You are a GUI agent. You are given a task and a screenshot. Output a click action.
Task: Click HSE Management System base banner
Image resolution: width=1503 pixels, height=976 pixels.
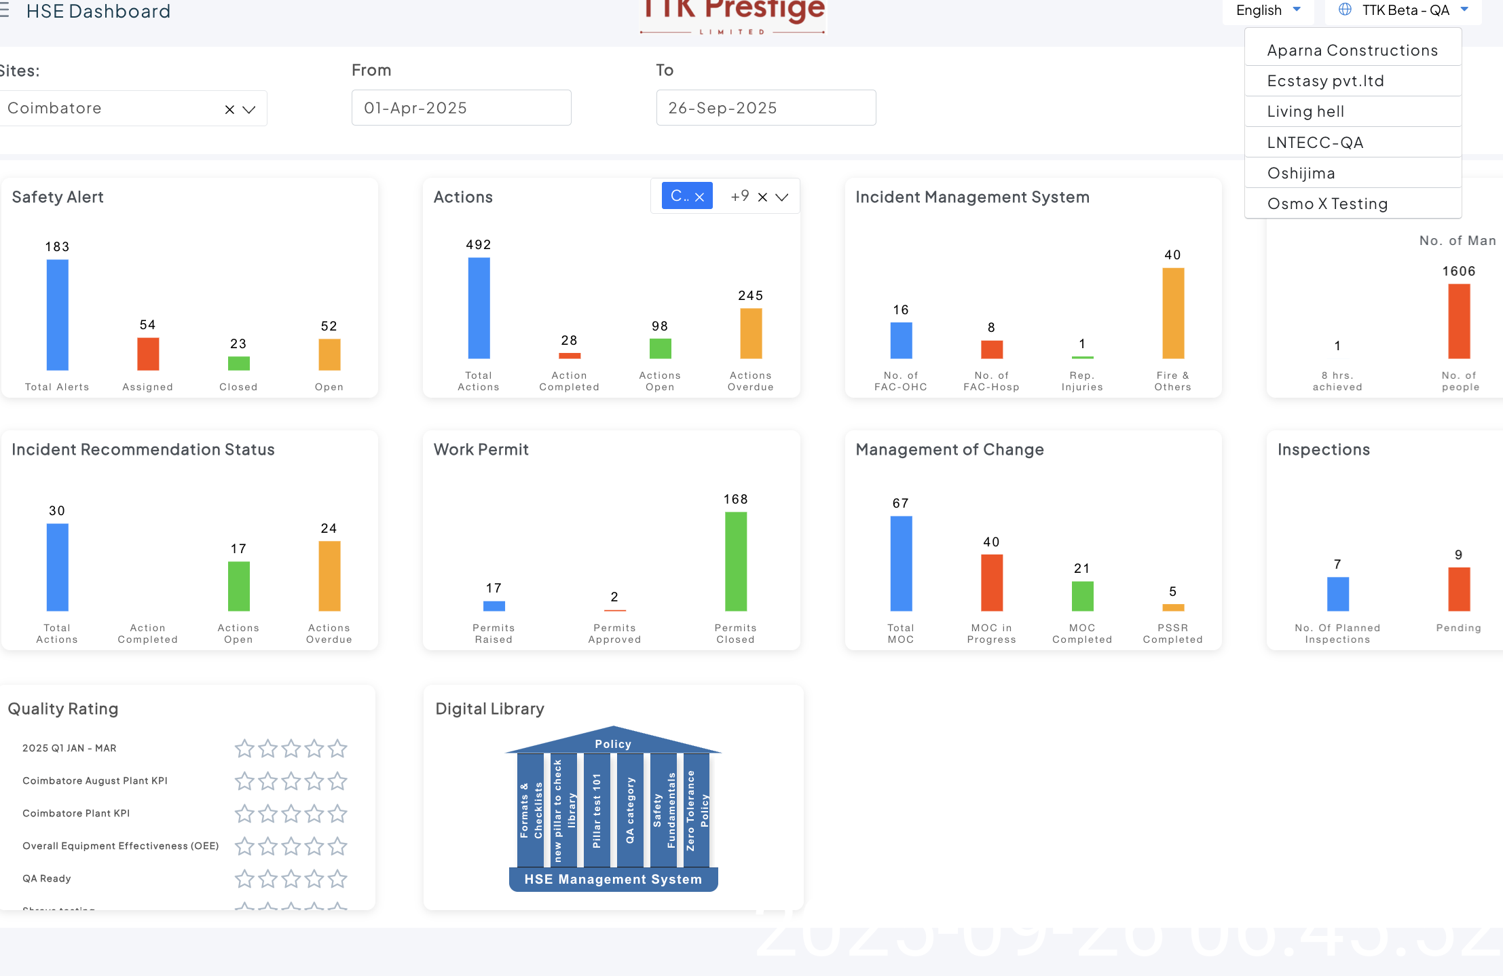pos(613,880)
